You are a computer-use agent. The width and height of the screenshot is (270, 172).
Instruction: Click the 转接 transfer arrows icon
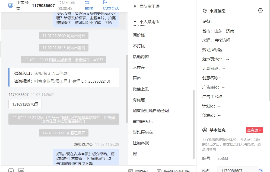87,2
